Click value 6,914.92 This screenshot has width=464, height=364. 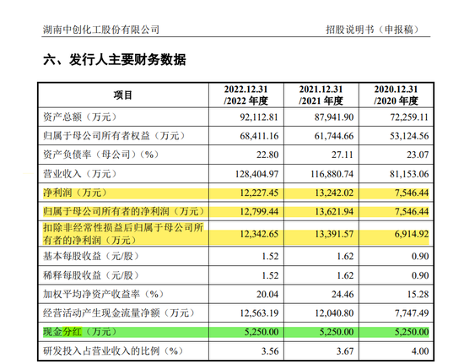tap(412, 234)
